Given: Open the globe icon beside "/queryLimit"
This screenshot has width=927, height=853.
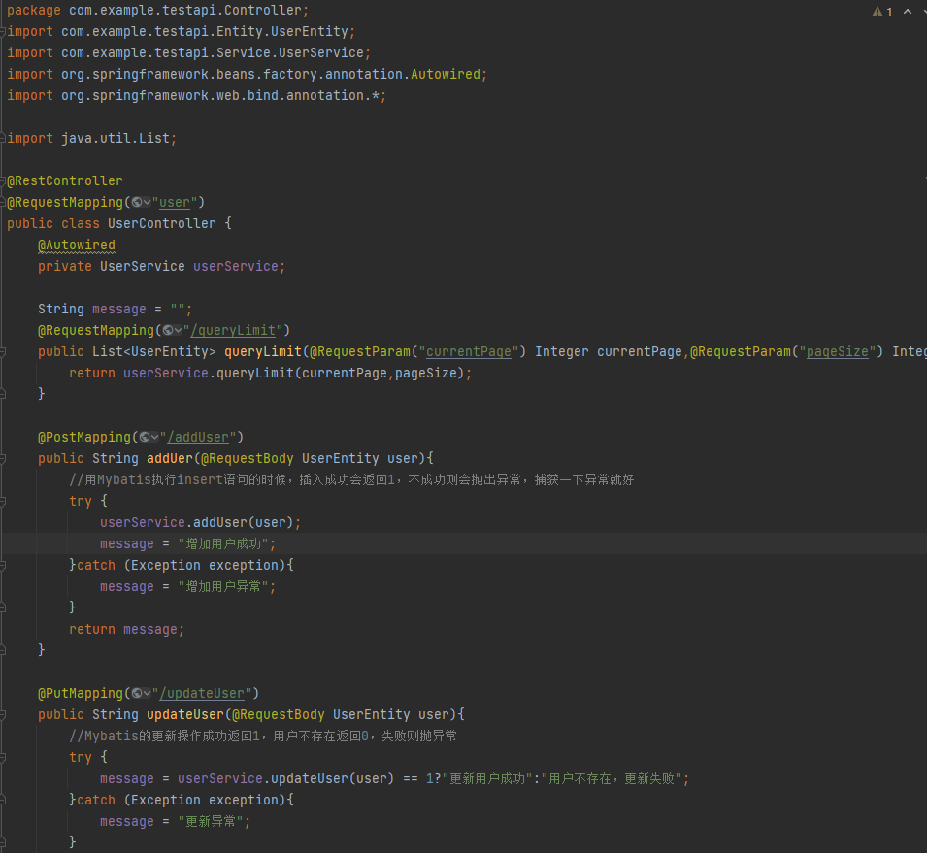Looking at the screenshot, I should tap(172, 330).
